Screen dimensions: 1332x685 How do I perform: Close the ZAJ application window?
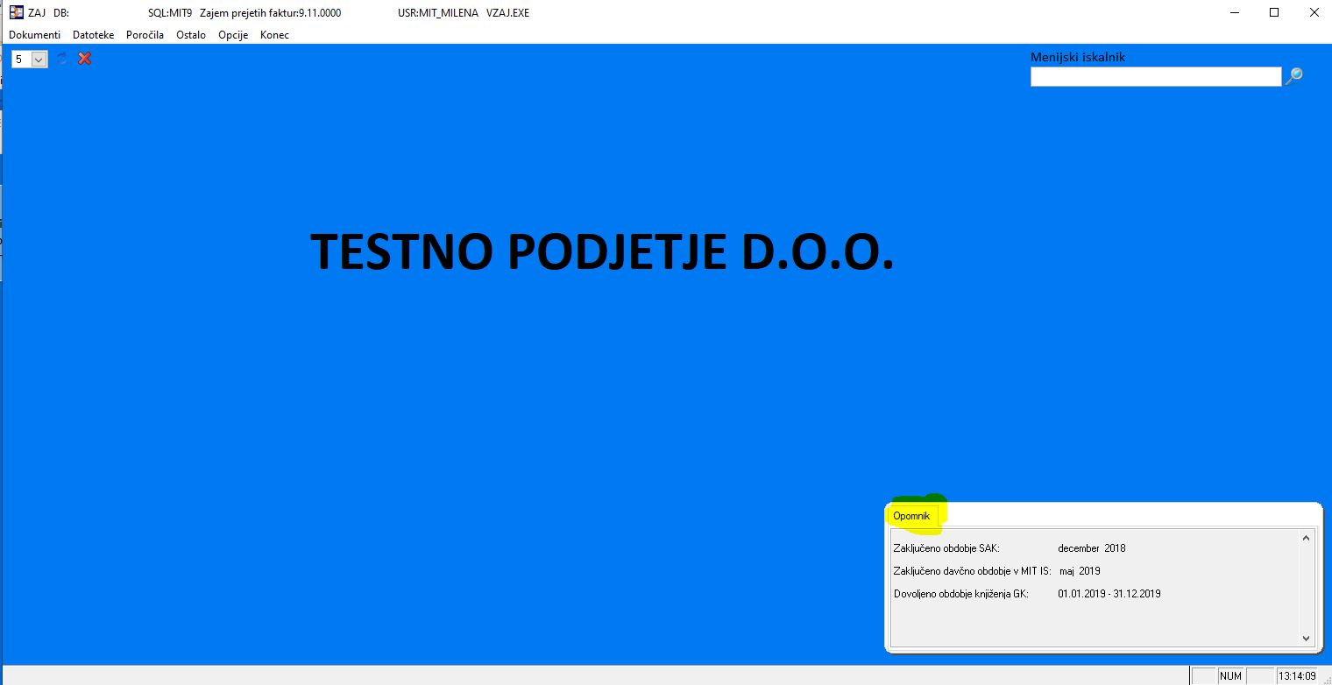click(1313, 13)
